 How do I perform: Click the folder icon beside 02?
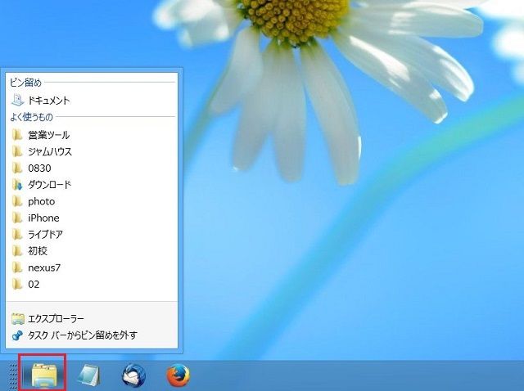17,284
